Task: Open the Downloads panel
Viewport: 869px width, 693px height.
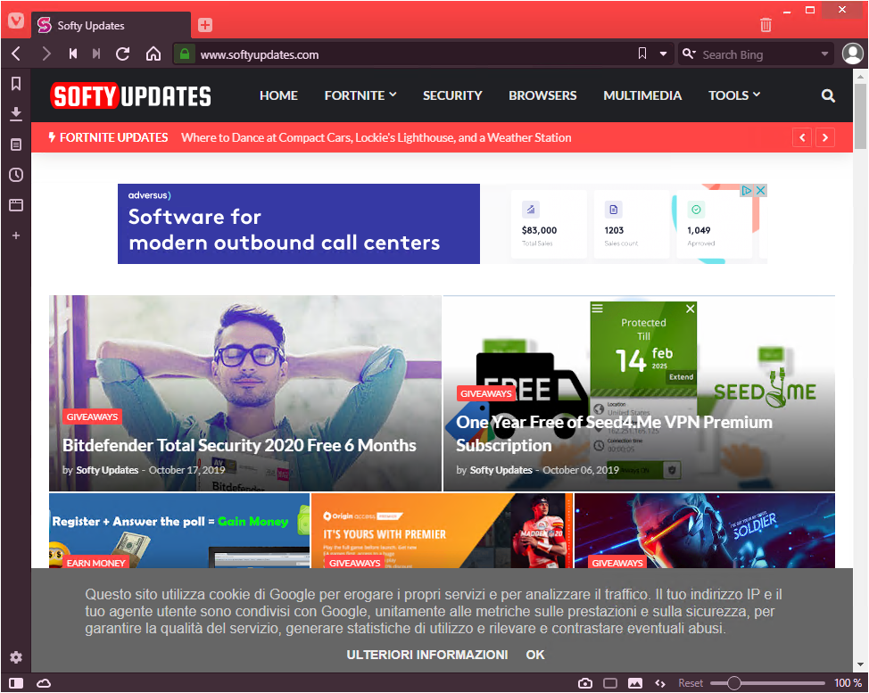Action: 16,113
